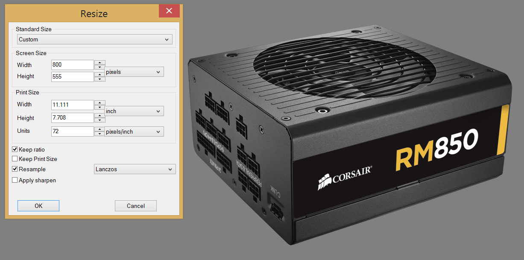Close the Resize dialog
Screen dimensions: 524x260
(x=169, y=11)
